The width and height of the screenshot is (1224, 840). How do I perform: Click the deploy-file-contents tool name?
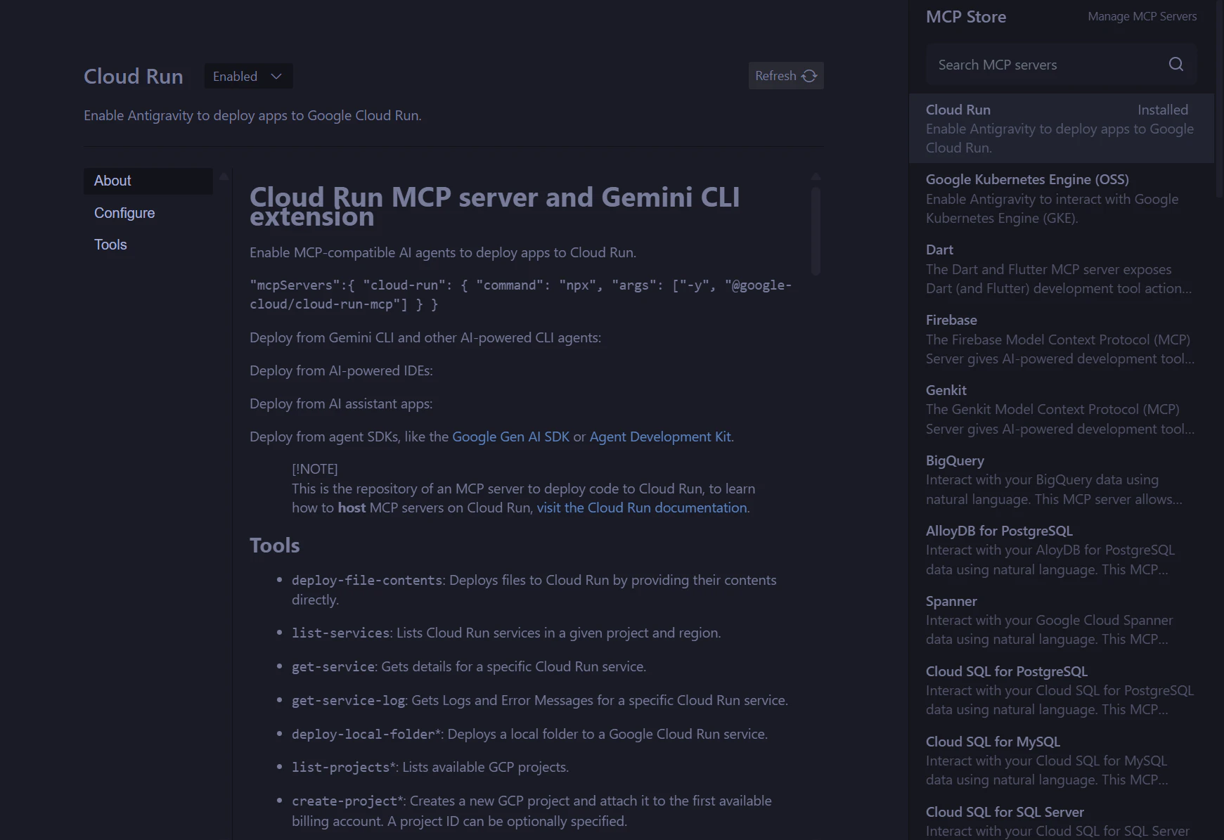(x=367, y=580)
